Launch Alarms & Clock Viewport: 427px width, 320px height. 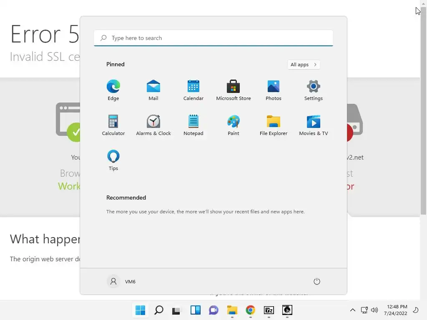pyautogui.click(x=153, y=125)
